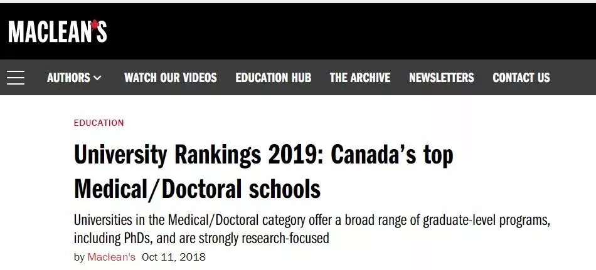The image size is (596, 270).
Task: Open the Maclean's byline author link
Action: pyautogui.click(x=112, y=257)
